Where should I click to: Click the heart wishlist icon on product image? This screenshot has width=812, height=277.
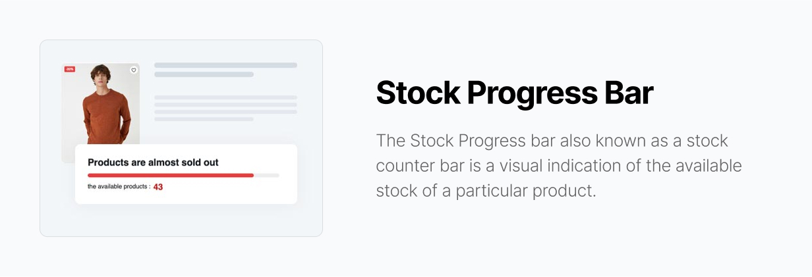pyautogui.click(x=134, y=70)
